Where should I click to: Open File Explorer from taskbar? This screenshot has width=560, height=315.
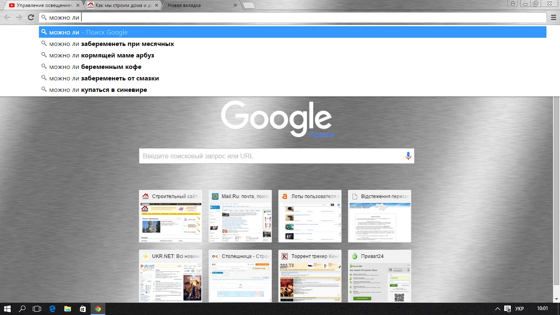(x=67, y=308)
